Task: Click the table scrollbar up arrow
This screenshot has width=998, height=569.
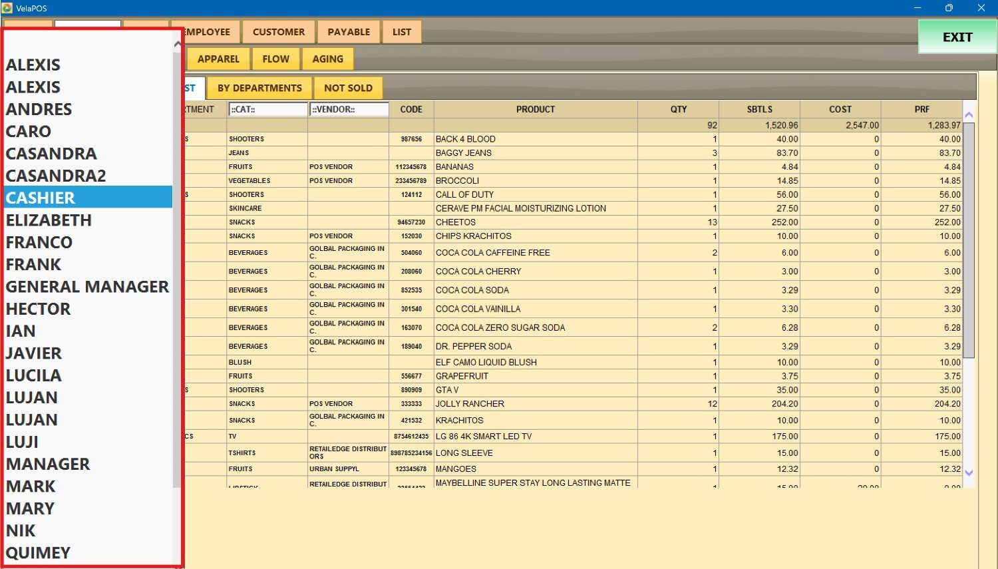Action: tap(969, 115)
